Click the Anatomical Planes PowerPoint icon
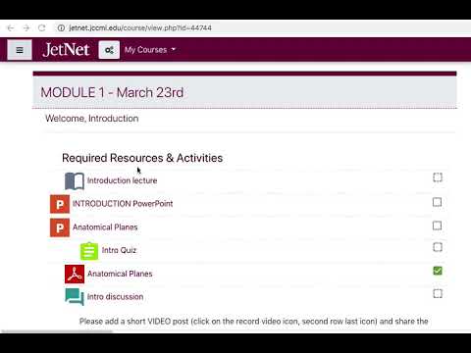Viewport: 471px width, 353px height. coord(60,227)
